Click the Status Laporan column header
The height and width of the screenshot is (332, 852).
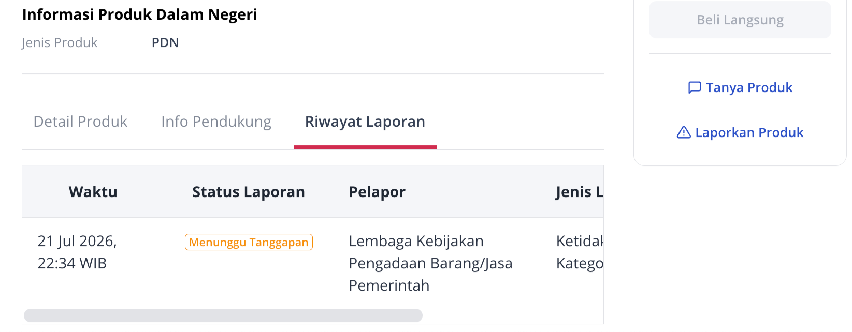coord(249,192)
